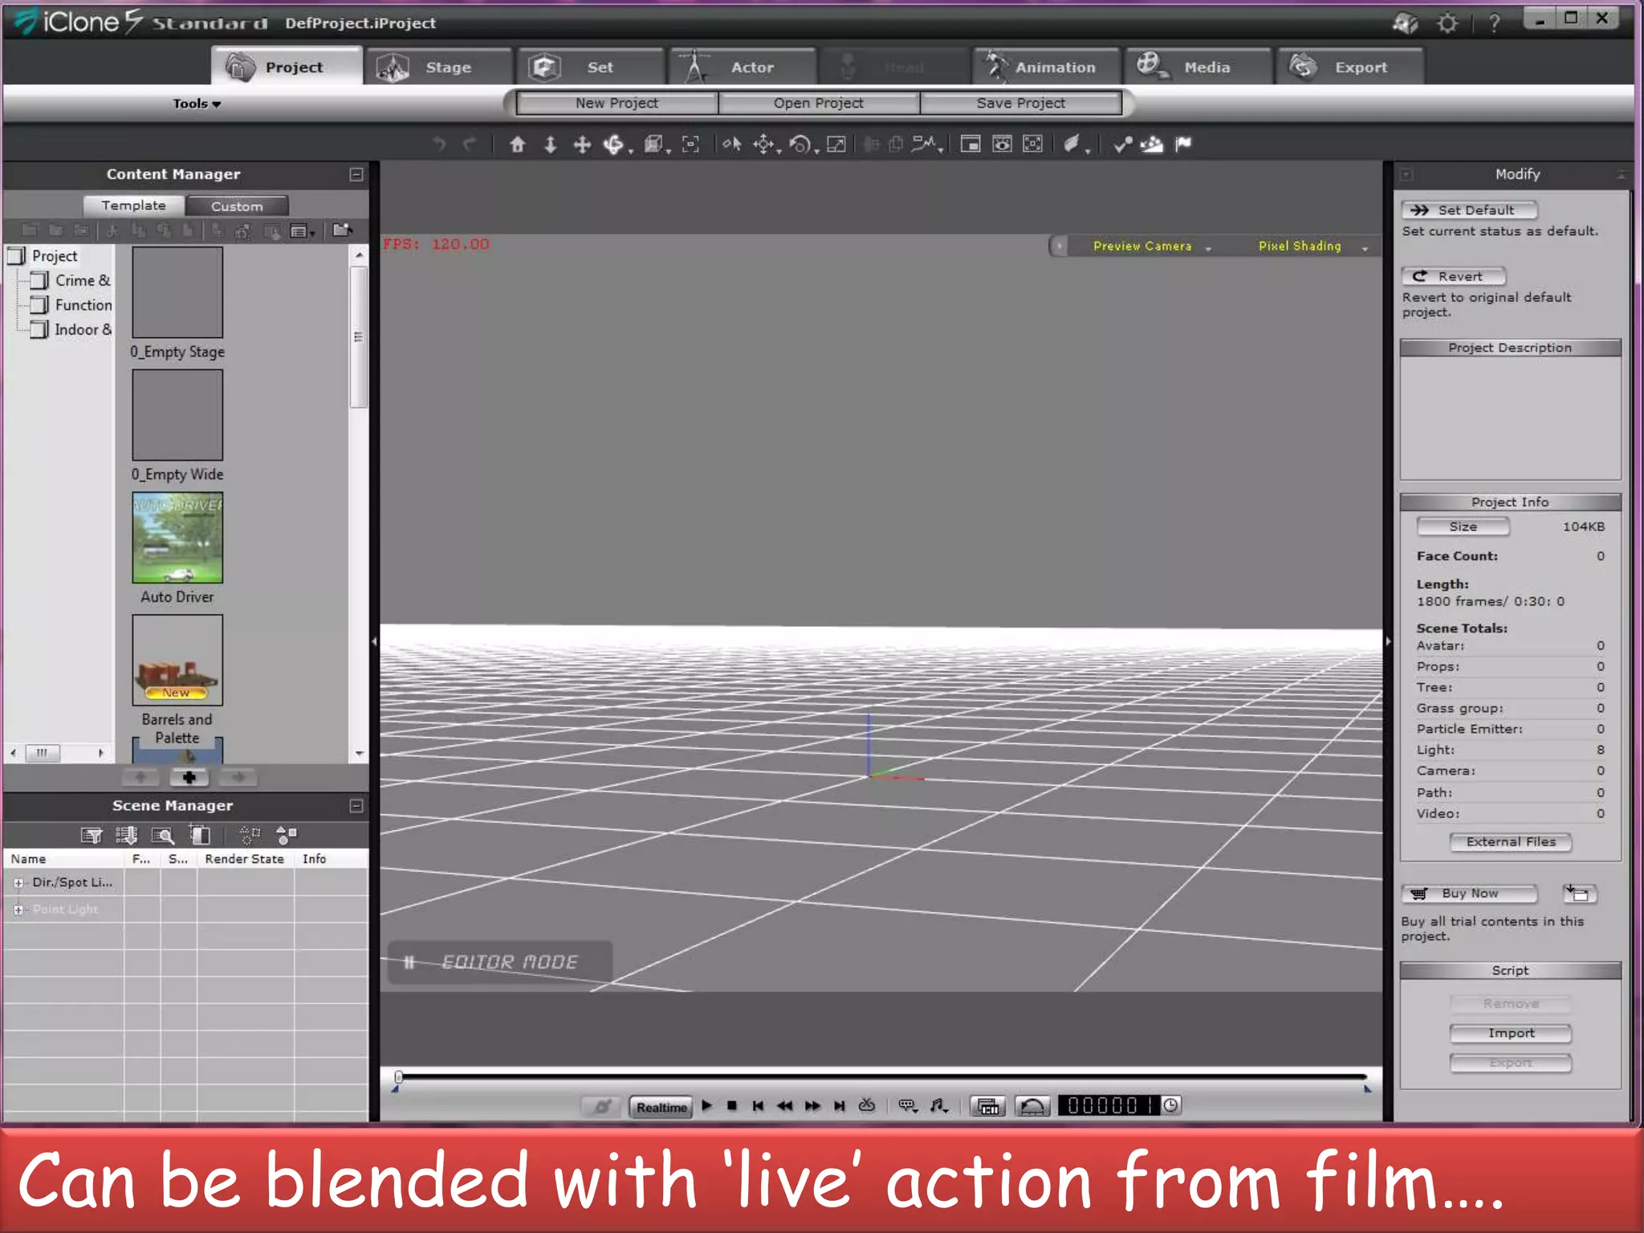This screenshot has width=1644, height=1233.
Task: Open the Pixel Shading dropdown
Action: [1313, 246]
